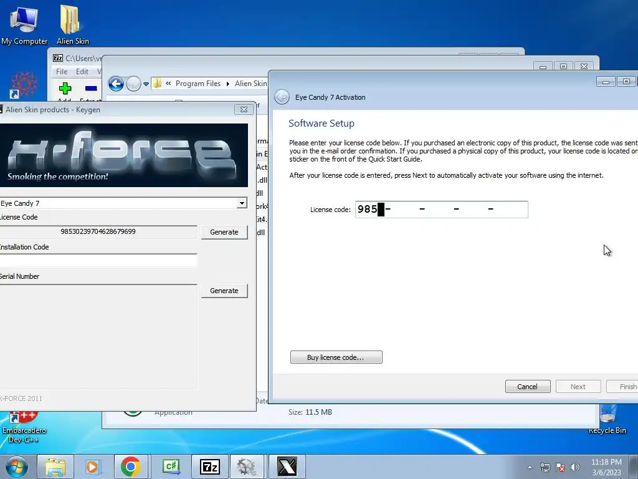Click the volume speaker tray icon
The image size is (638, 479).
point(574,467)
